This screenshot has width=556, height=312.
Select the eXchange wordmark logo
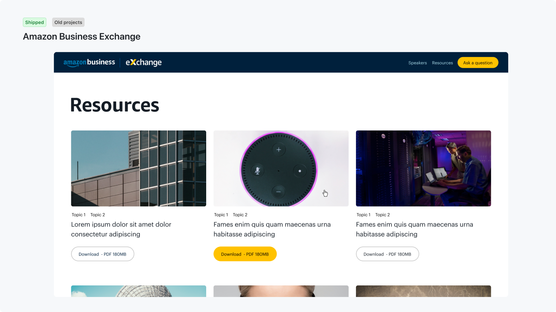coord(143,62)
